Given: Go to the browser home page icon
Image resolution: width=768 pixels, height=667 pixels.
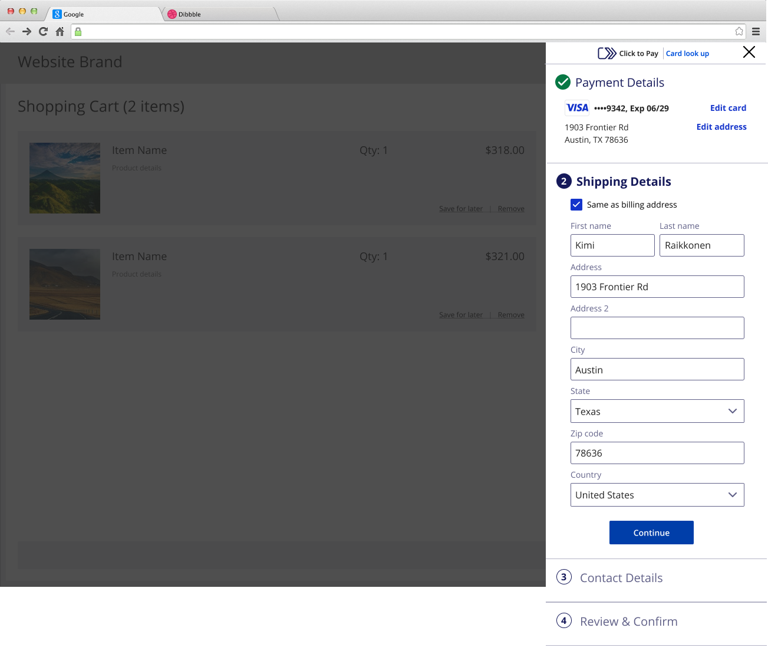Looking at the screenshot, I should tap(60, 32).
